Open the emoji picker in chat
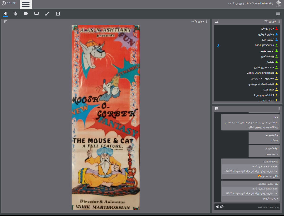This screenshot has width=284, height=216. (x=222, y=207)
